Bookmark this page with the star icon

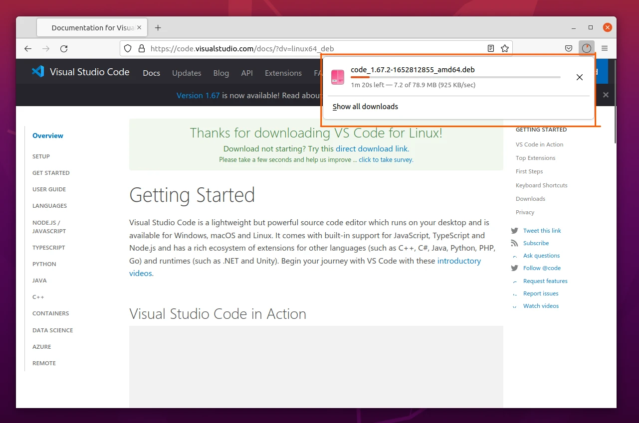pos(505,48)
